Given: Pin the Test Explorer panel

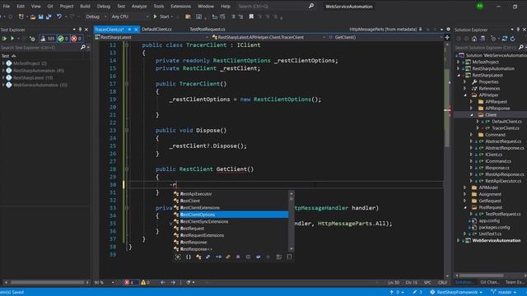Looking at the screenshot, I should click(x=80, y=30).
